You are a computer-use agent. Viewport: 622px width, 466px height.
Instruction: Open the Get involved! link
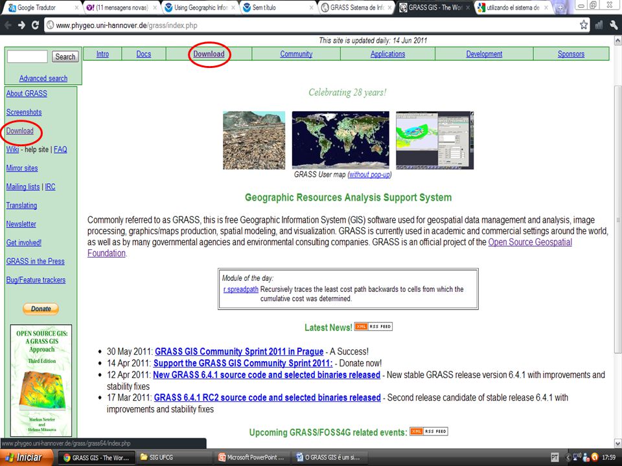pos(24,243)
